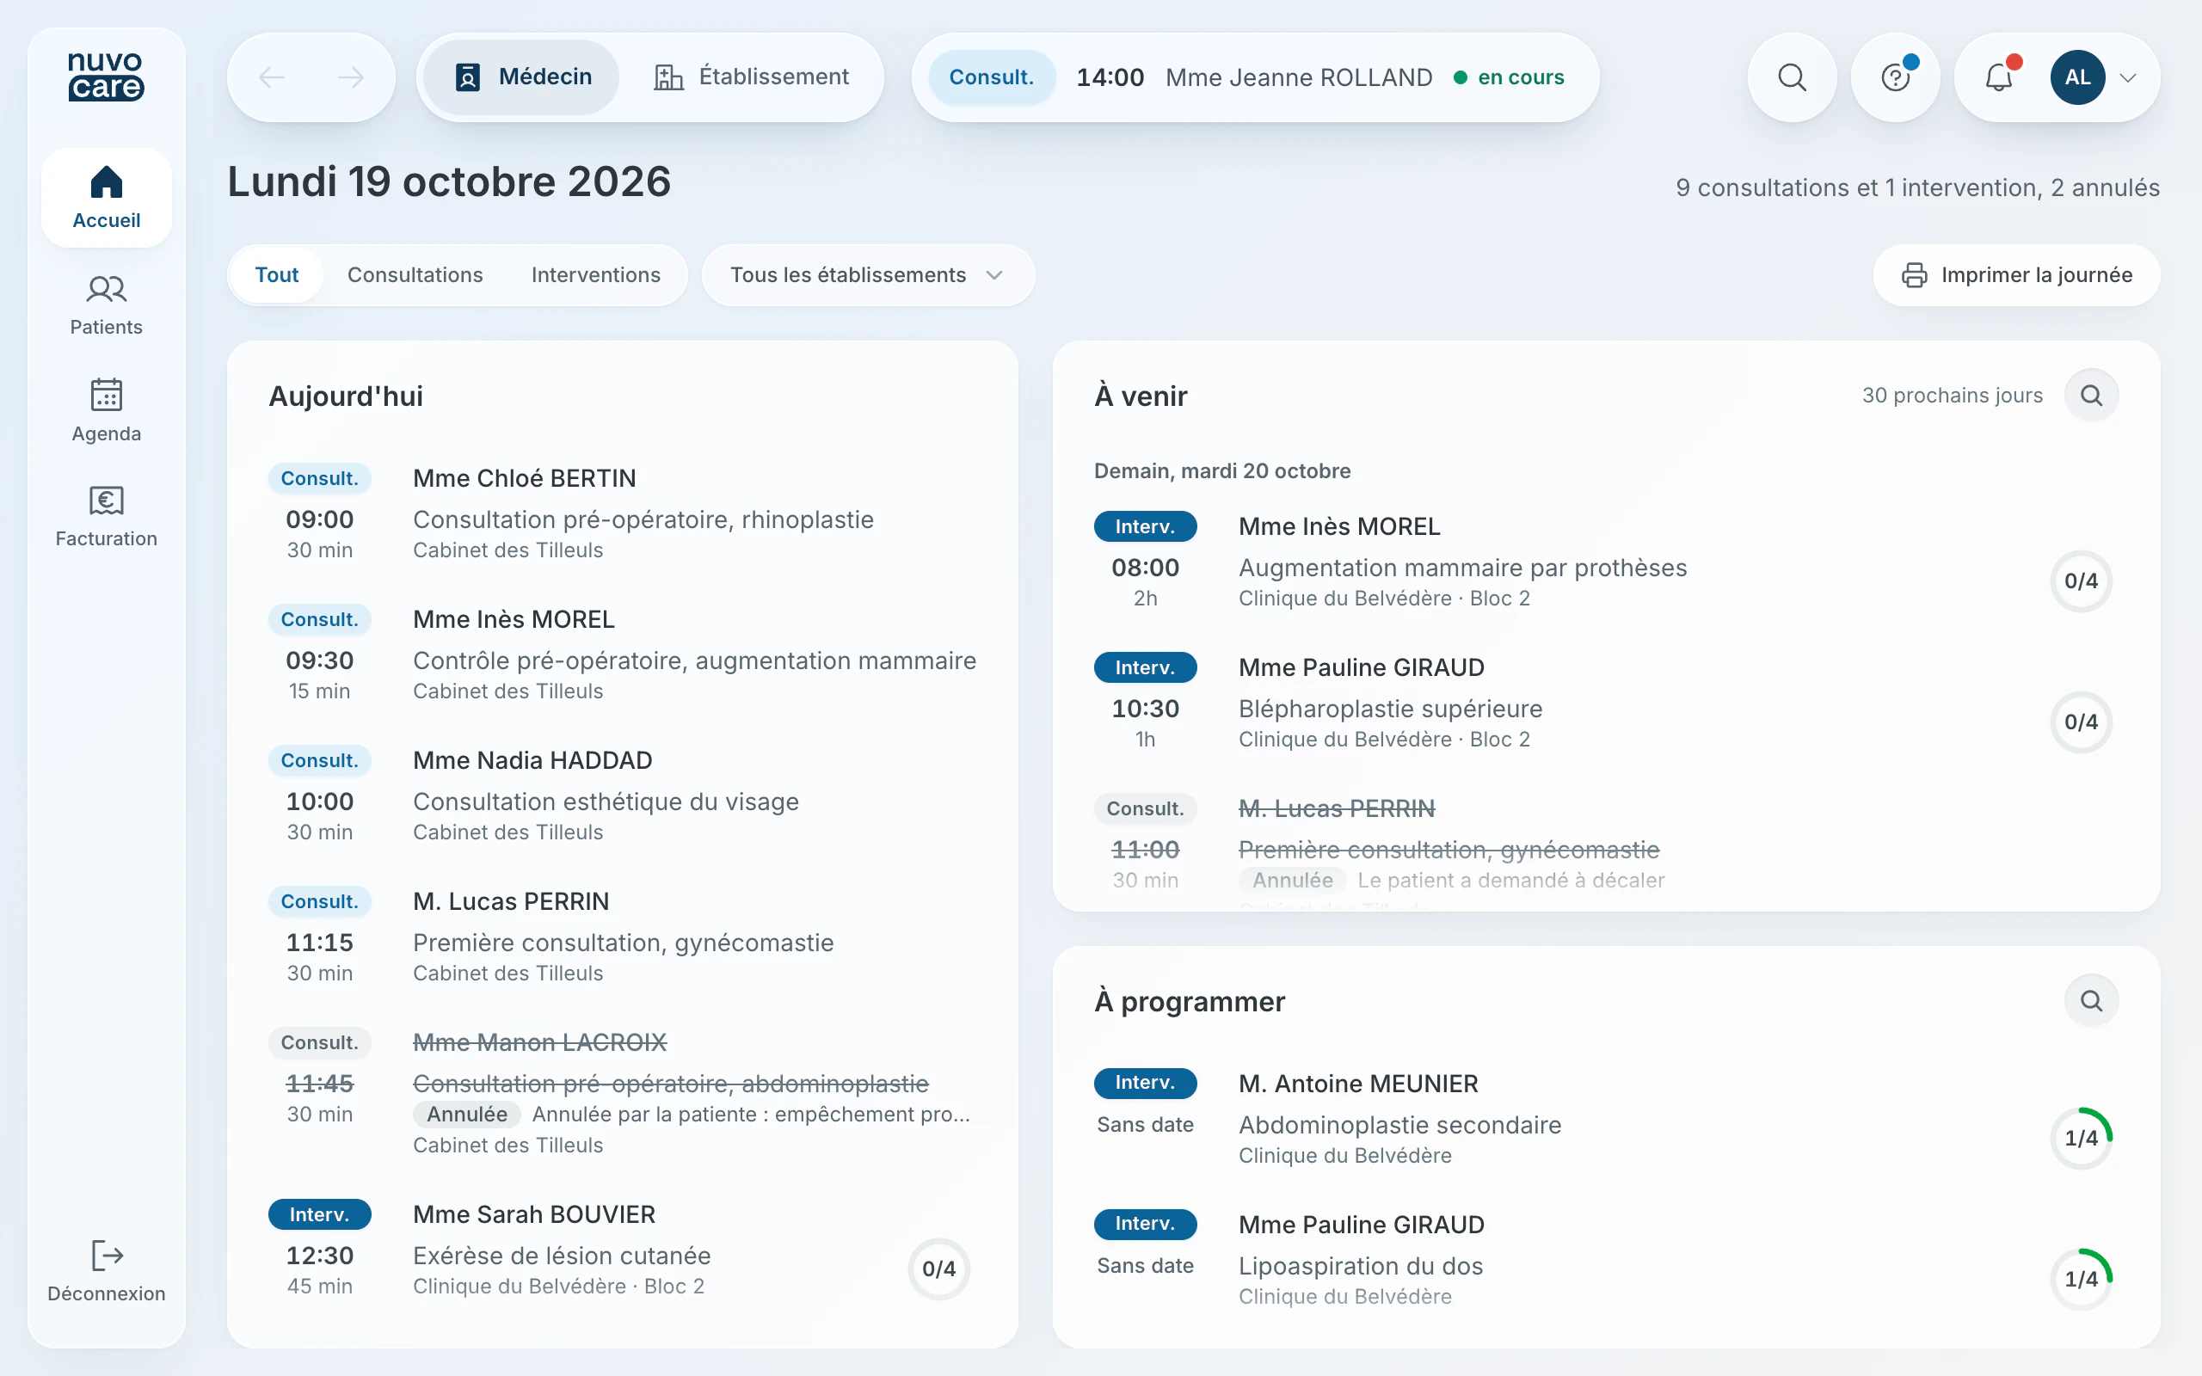Click the day summary '9 consultations et 1 intervention'

1917,187
